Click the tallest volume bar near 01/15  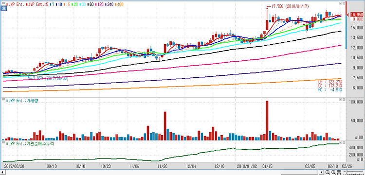(267, 121)
